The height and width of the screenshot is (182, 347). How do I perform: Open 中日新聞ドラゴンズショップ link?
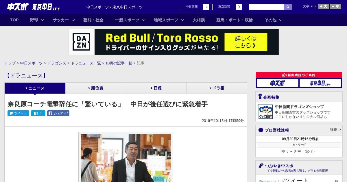299,107
